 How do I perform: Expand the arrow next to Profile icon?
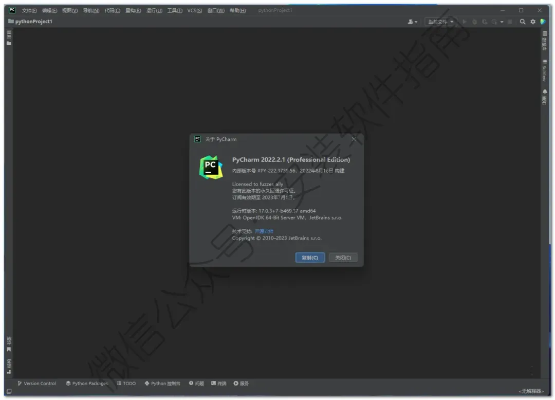point(502,22)
